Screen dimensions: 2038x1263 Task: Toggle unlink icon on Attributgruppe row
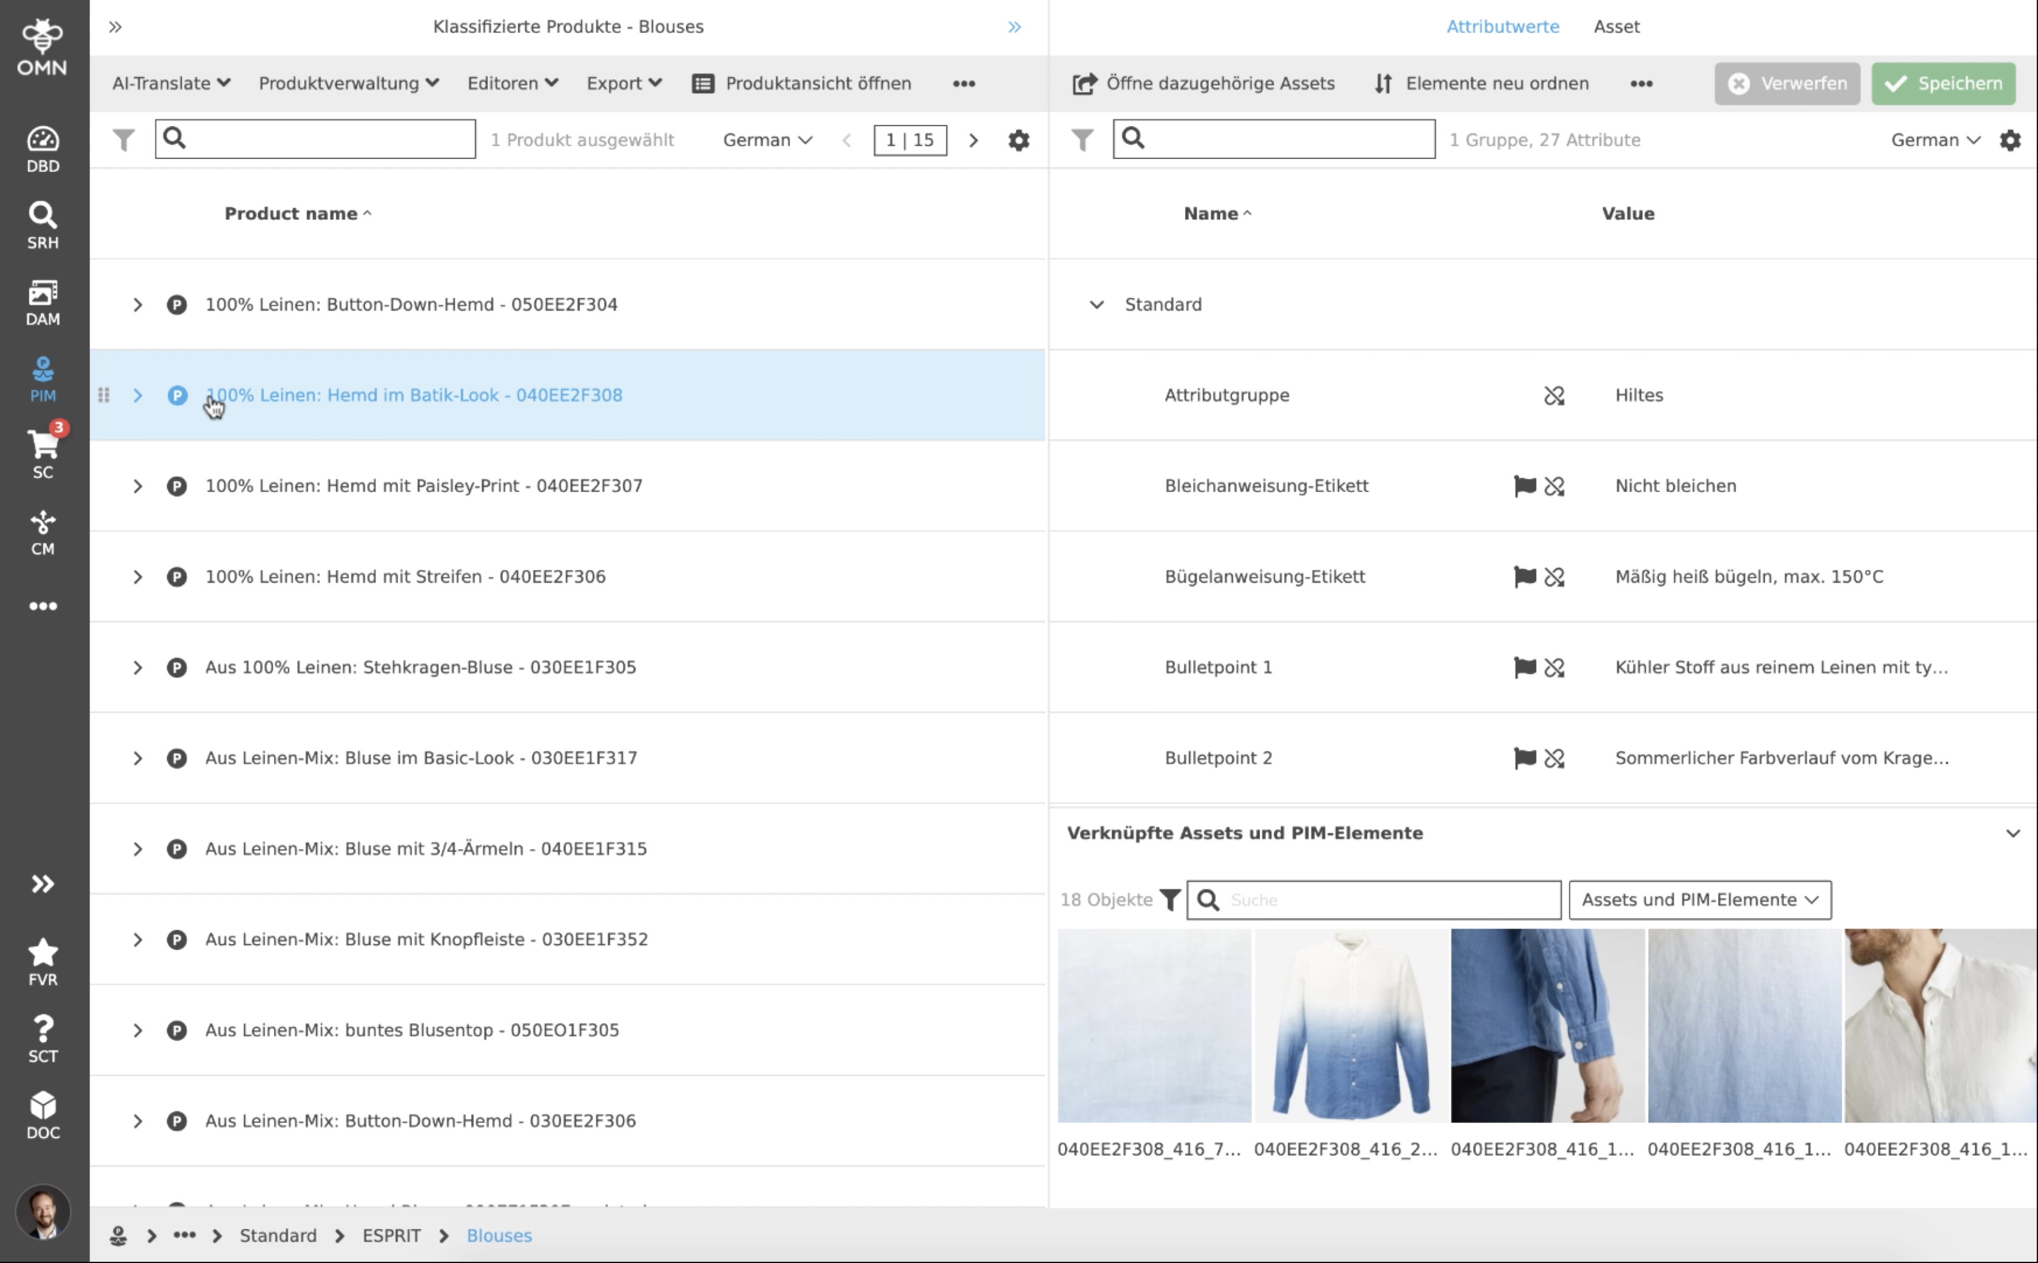pyautogui.click(x=1553, y=395)
